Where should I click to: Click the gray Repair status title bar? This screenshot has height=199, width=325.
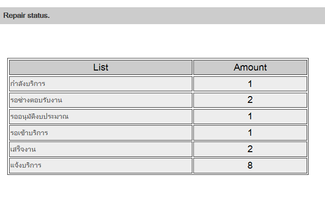(x=162, y=15)
